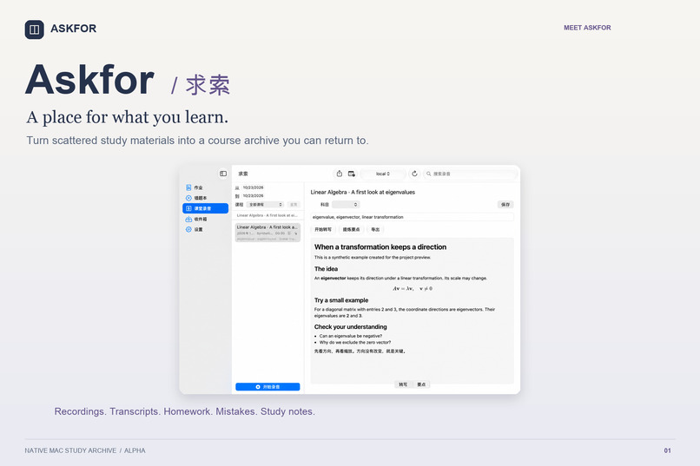Click bullet 'Can an eigenvalue be negative?'
This screenshot has width=700, height=466.
[x=351, y=336]
